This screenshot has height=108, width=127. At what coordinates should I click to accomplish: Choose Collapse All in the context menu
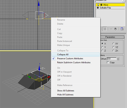[x=76, y=55]
